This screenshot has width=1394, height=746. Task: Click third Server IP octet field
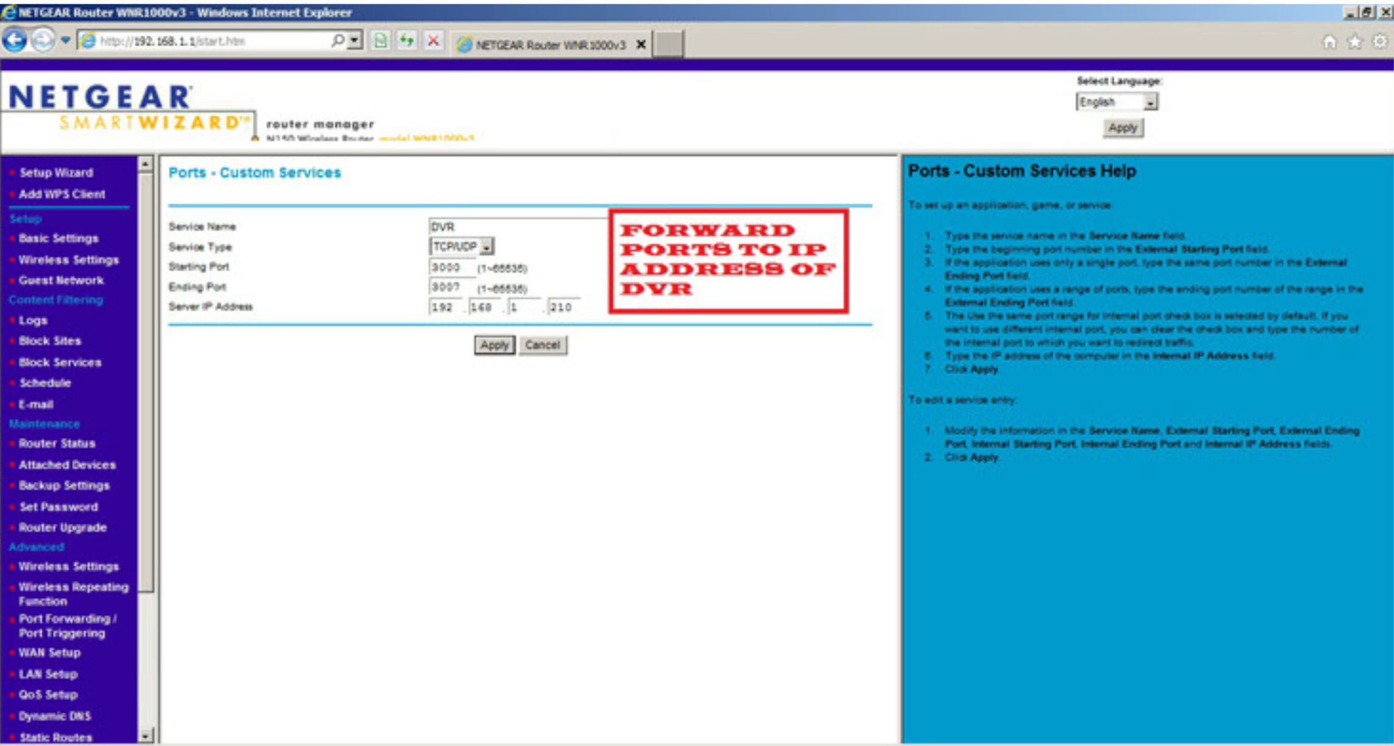click(x=524, y=307)
